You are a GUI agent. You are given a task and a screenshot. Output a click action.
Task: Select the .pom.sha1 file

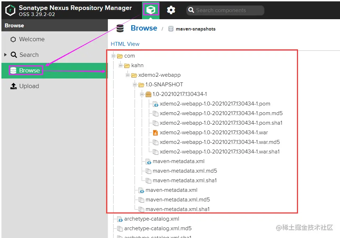pos(221,123)
